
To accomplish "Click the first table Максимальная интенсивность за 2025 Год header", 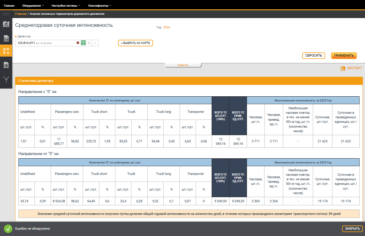I will pos(303,100).
